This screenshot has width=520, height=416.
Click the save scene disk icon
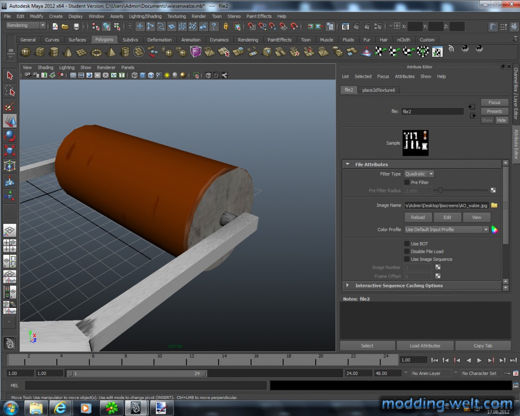tap(76, 26)
